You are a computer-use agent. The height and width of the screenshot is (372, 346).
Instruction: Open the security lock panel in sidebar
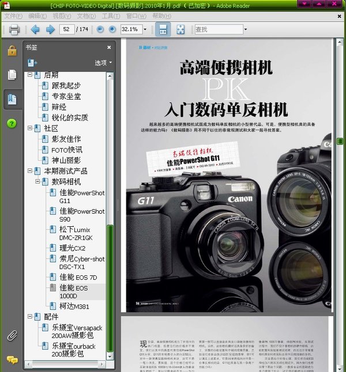coord(12,51)
